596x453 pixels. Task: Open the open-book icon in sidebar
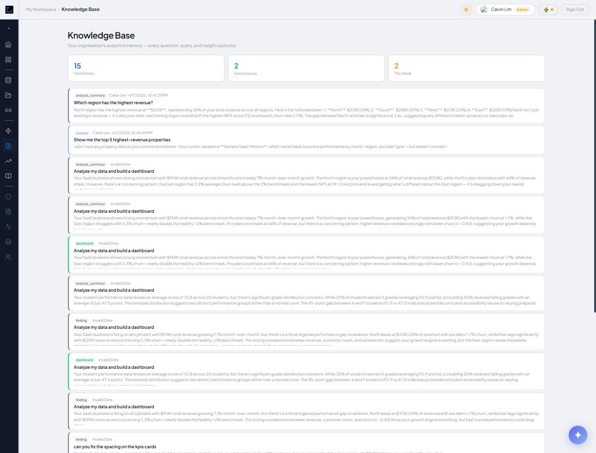8,176
